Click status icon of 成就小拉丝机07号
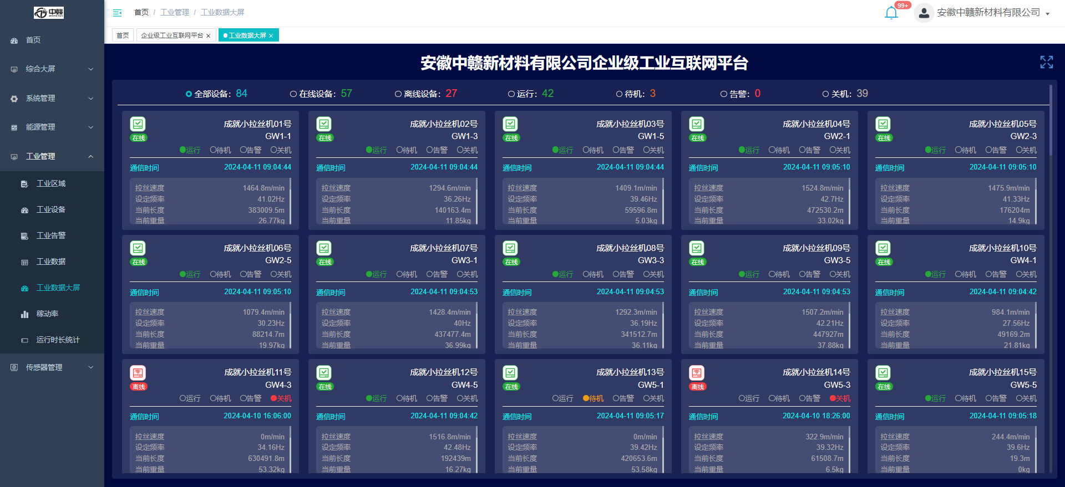Viewport: 1065px width, 487px height. tap(324, 248)
